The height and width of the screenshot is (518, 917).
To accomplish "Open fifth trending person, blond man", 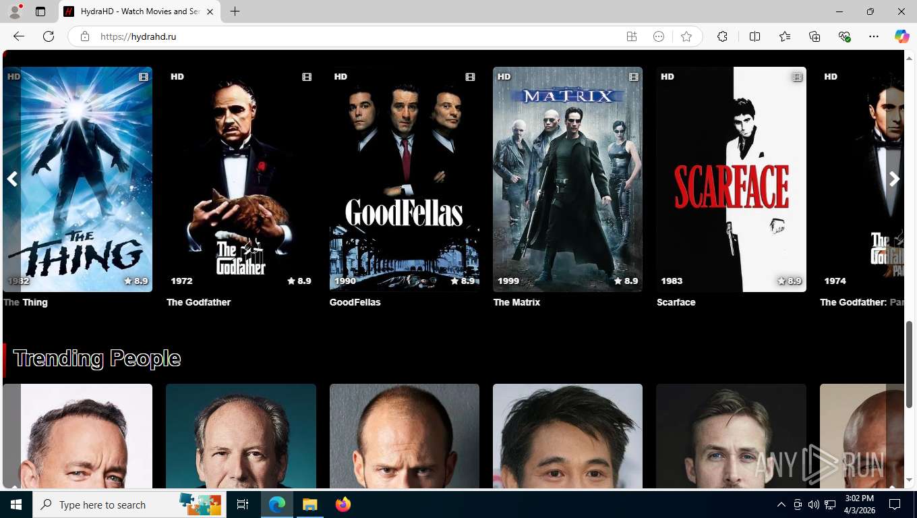I will click(x=731, y=436).
